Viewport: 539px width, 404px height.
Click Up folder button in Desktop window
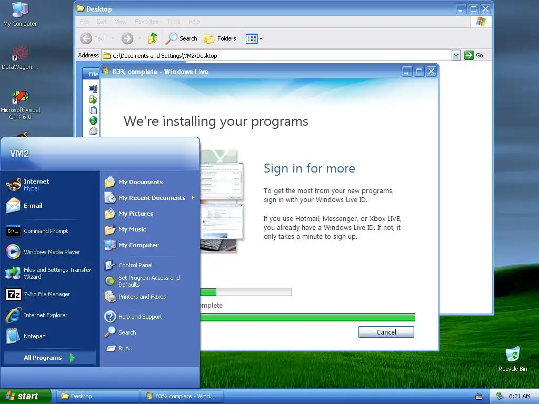point(153,38)
